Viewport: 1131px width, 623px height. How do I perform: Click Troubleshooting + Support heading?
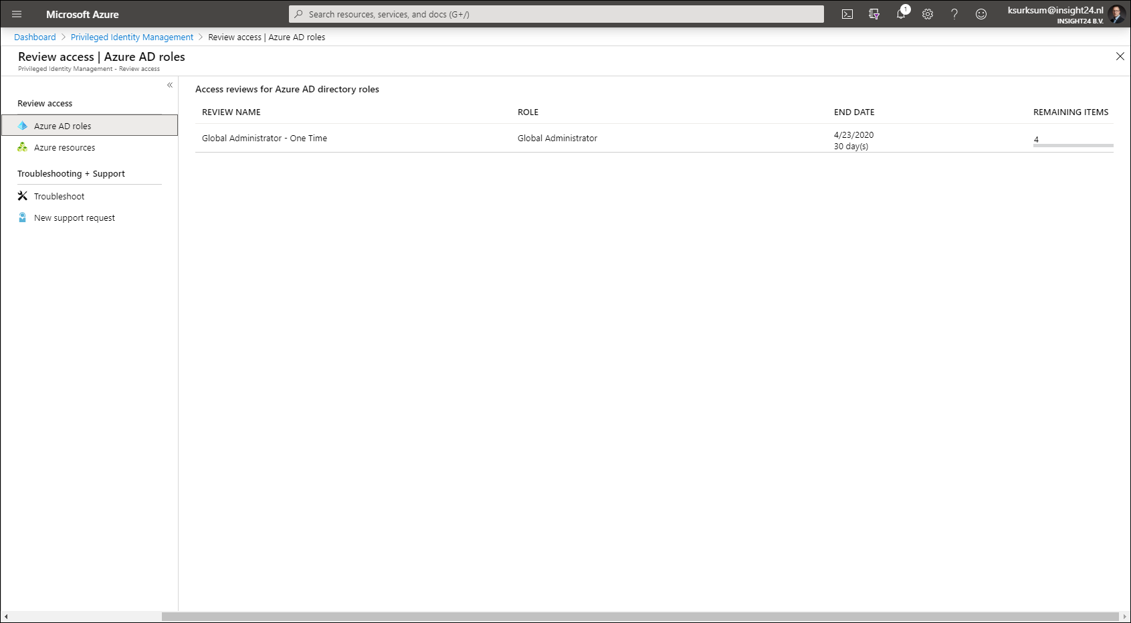coord(71,174)
